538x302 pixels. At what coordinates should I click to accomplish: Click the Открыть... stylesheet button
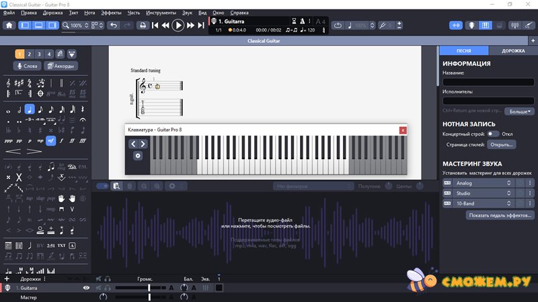(502, 144)
